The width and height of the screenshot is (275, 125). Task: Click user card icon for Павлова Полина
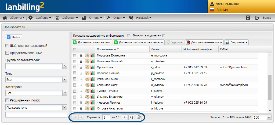(x=87, y=73)
